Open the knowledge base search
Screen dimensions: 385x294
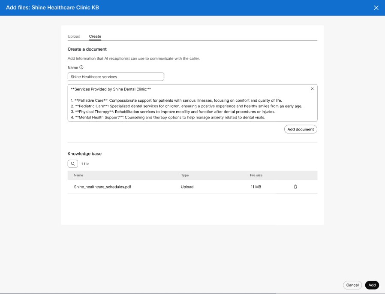click(73, 164)
